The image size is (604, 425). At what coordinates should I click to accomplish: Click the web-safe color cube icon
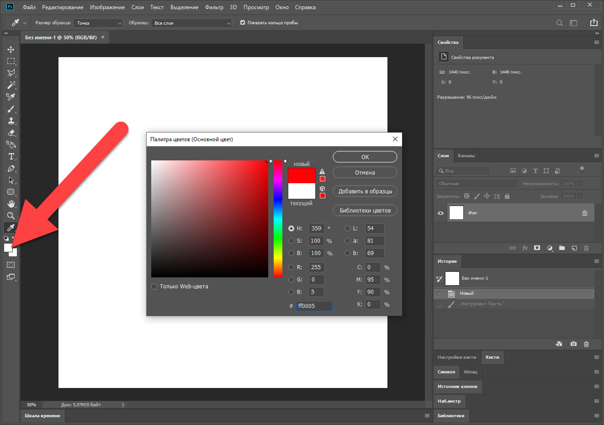point(322,188)
